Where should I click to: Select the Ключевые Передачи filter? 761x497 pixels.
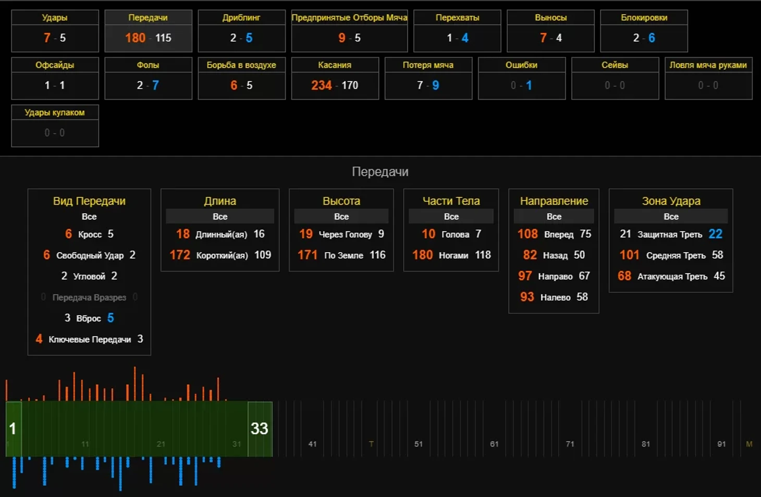[90, 340]
